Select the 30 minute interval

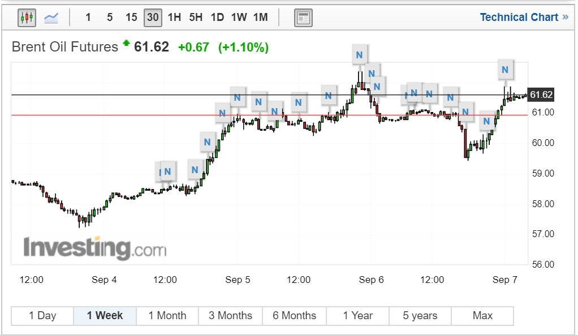pos(153,18)
